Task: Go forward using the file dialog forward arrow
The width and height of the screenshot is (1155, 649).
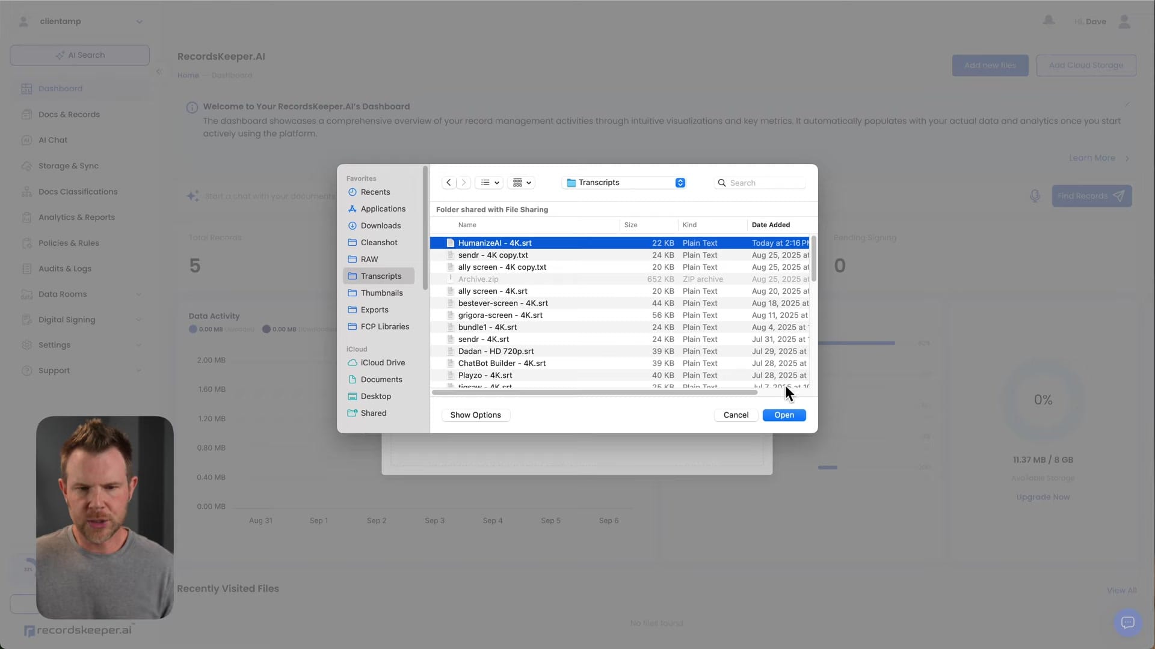Action: point(463,183)
